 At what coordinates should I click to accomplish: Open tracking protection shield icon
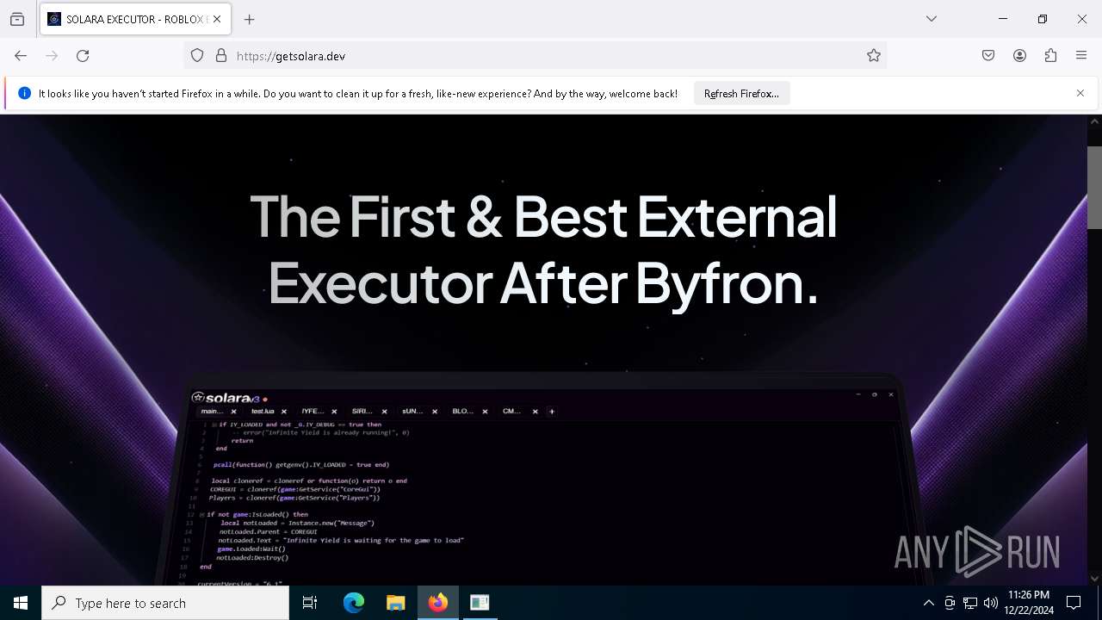click(x=197, y=56)
